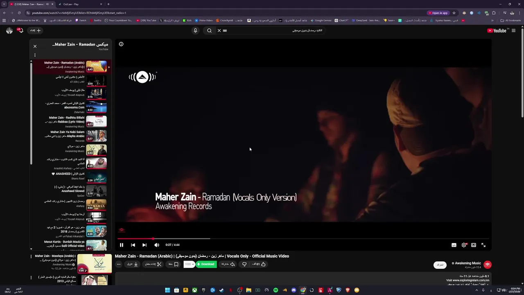
Task: Share the video via share arrow button
Action: tap(228, 264)
